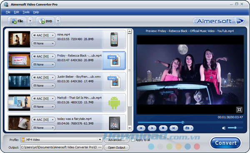Screen dimensions: 250x153
Task: Minimize the Aimersoft window
Action: pos(232,5)
